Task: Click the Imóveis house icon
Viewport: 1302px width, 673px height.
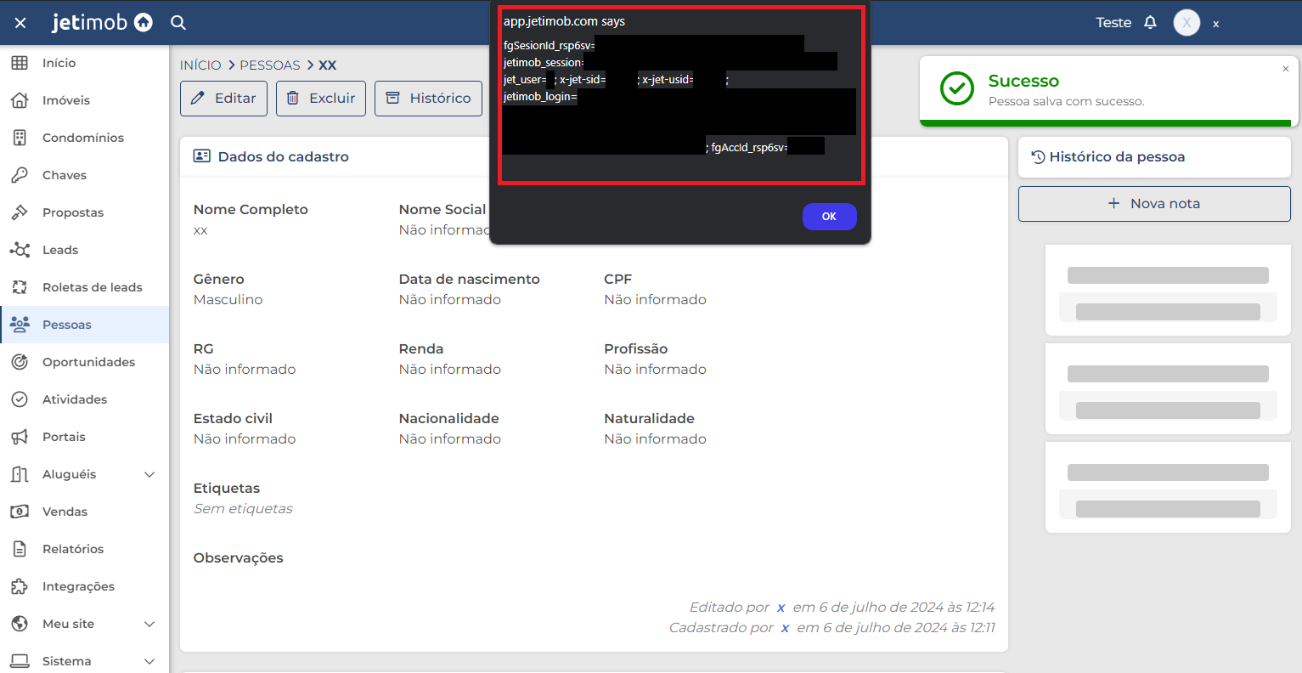Action: [x=20, y=100]
